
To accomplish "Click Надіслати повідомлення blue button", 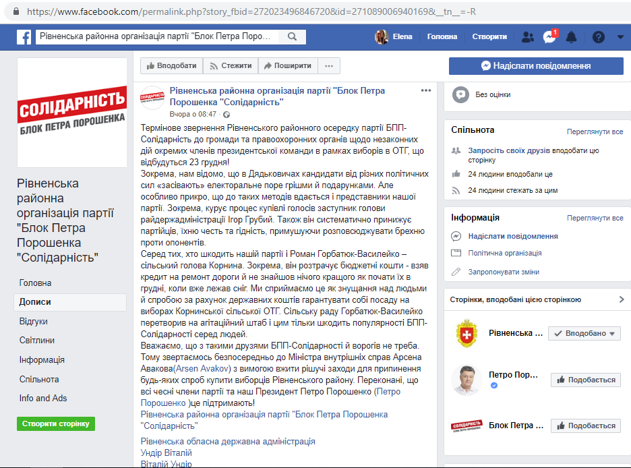I will [x=536, y=65].
